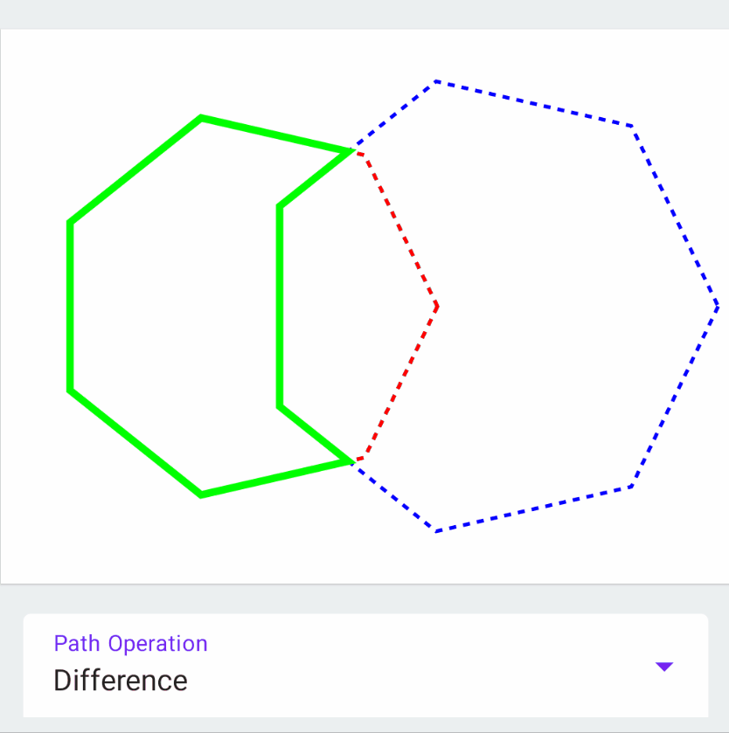Image resolution: width=729 pixels, height=733 pixels.
Task: Click the selected 'Difference' value
Action: (121, 681)
